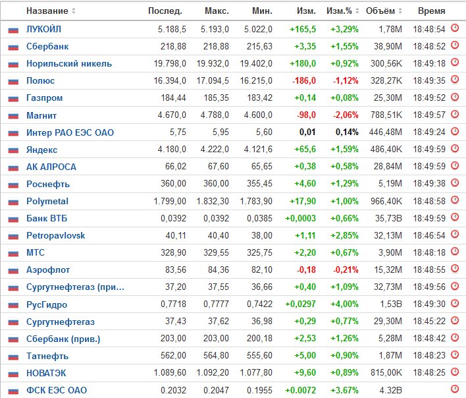Click the Мин. column header
The image size is (466, 398).
262,11
